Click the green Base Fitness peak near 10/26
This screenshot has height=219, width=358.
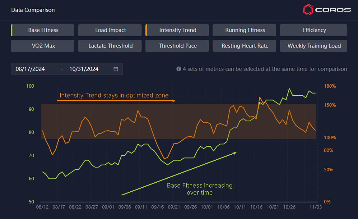click(x=290, y=89)
